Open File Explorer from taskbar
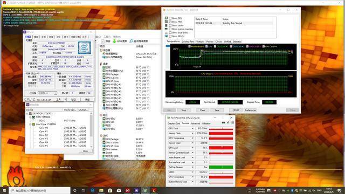Image resolution: width=345 pixels, height=194 pixels. point(101,190)
